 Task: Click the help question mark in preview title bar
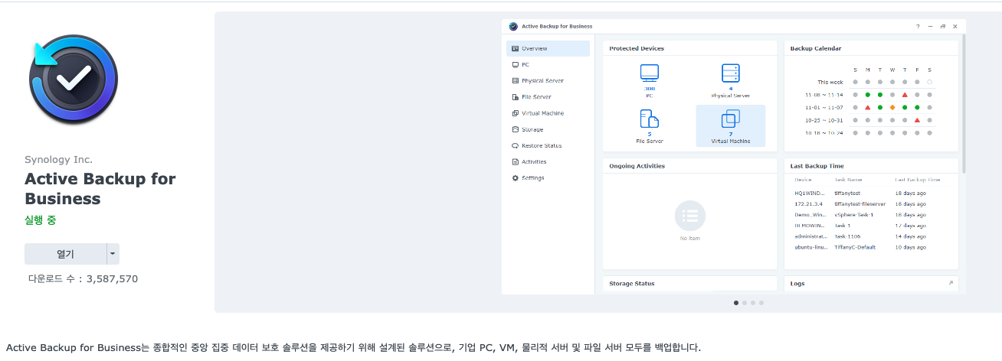click(918, 26)
